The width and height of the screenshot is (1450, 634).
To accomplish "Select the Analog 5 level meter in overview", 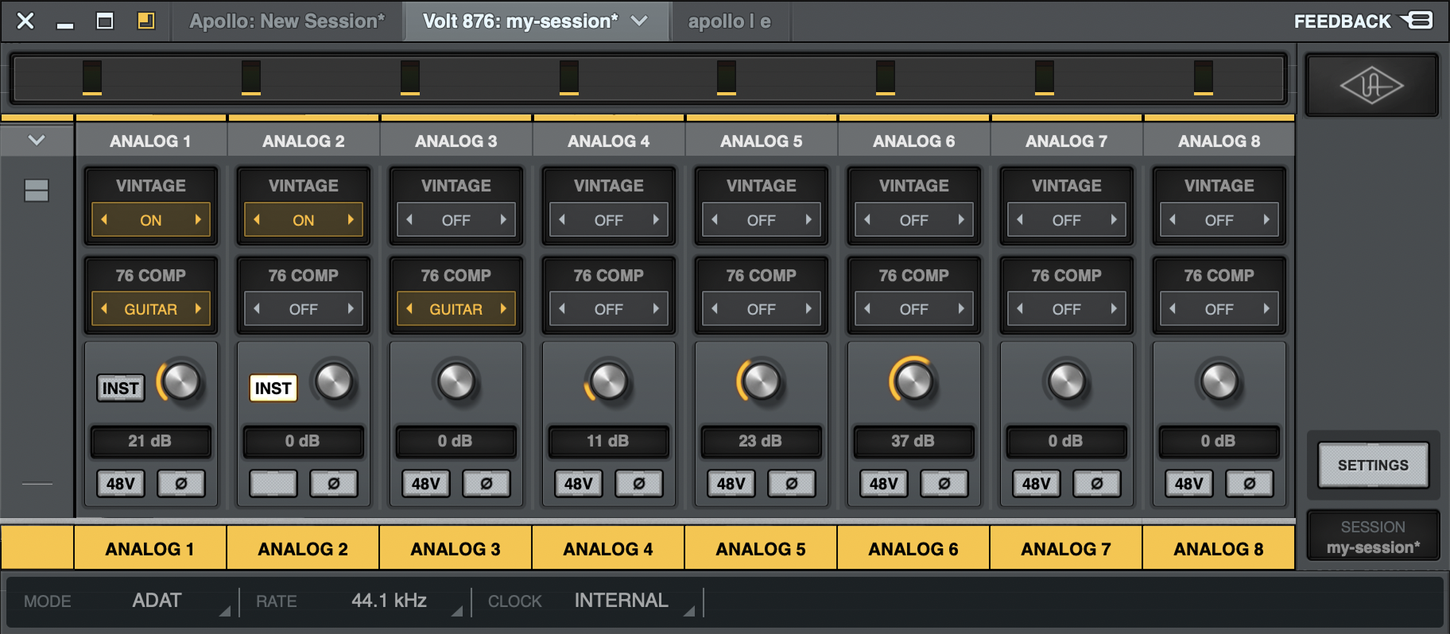I will 727,78.
